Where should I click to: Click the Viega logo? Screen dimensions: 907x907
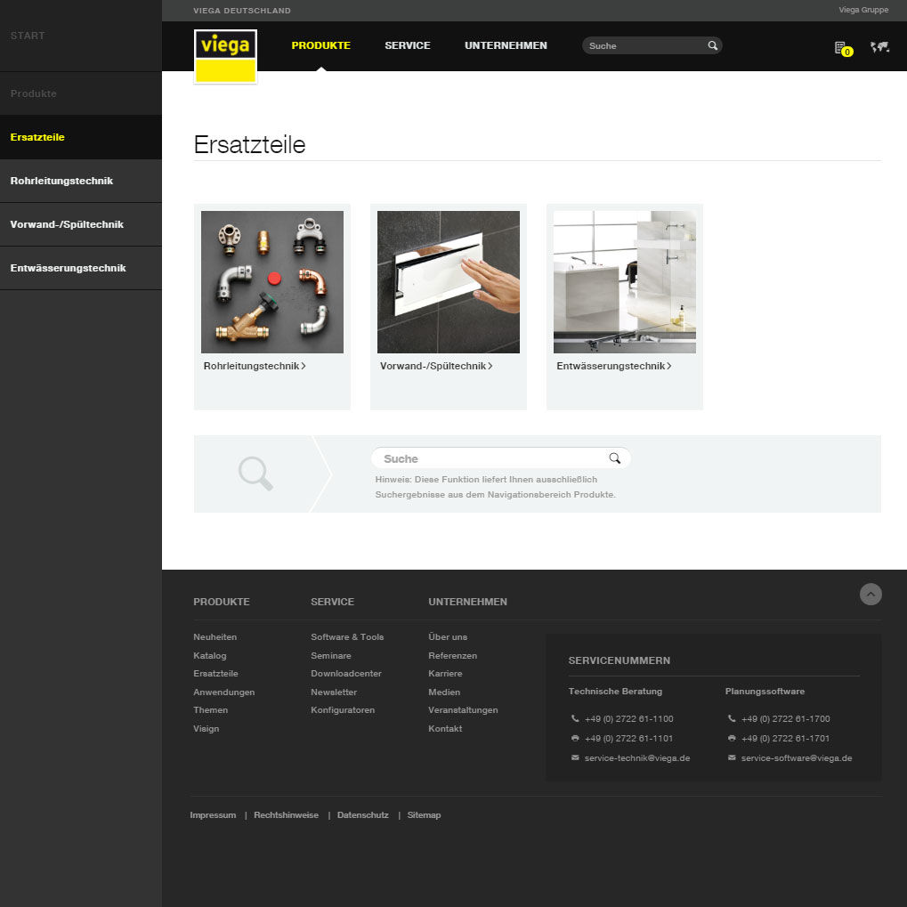pos(225,56)
